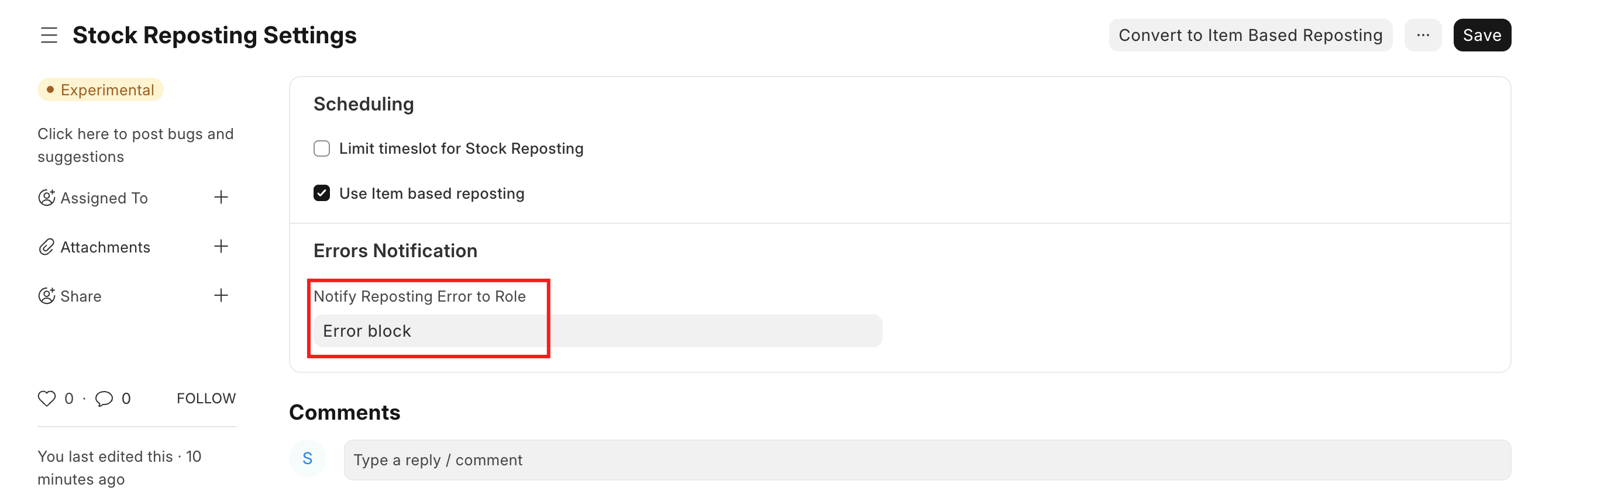1597x498 pixels.
Task: Click the comment bubble icon in sidebar
Action: [104, 398]
